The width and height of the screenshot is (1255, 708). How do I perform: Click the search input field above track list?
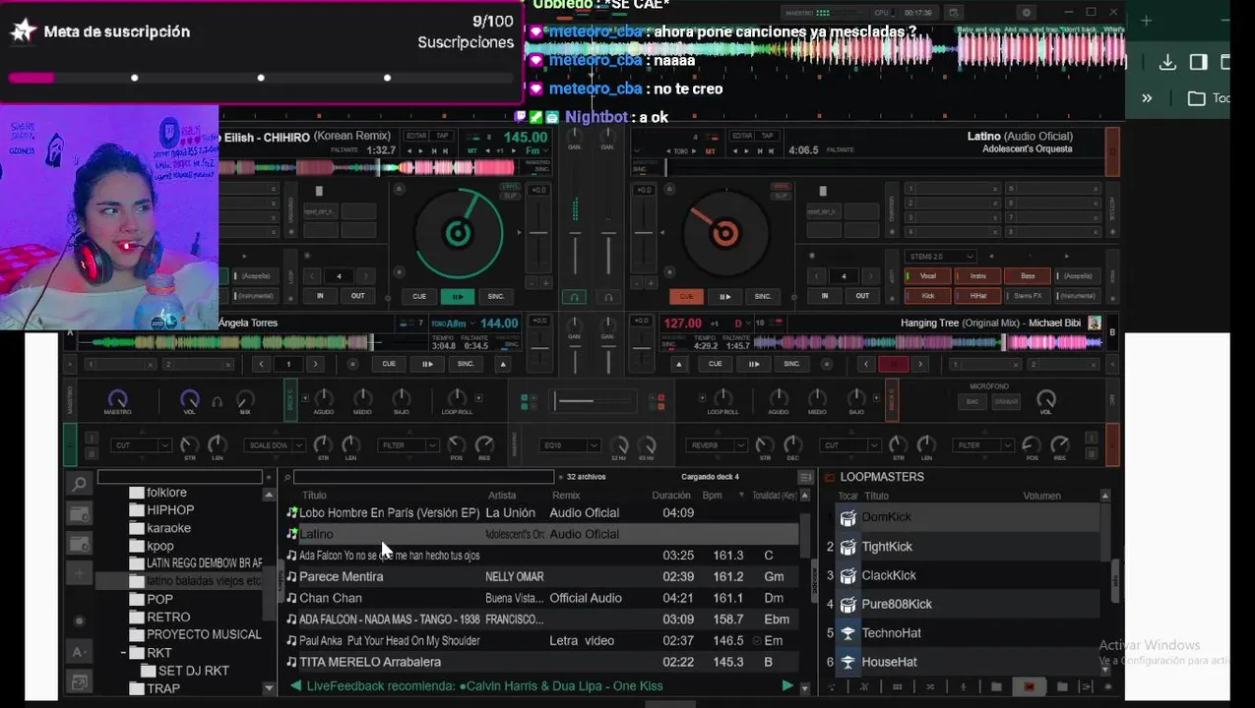(x=424, y=477)
